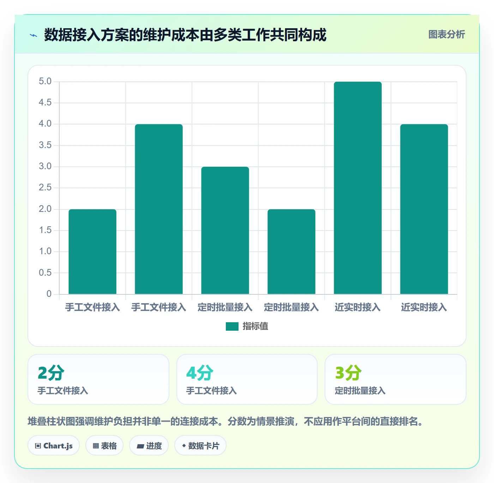Click the second 手工文件接入 bar valued 4.0

tap(159, 209)
